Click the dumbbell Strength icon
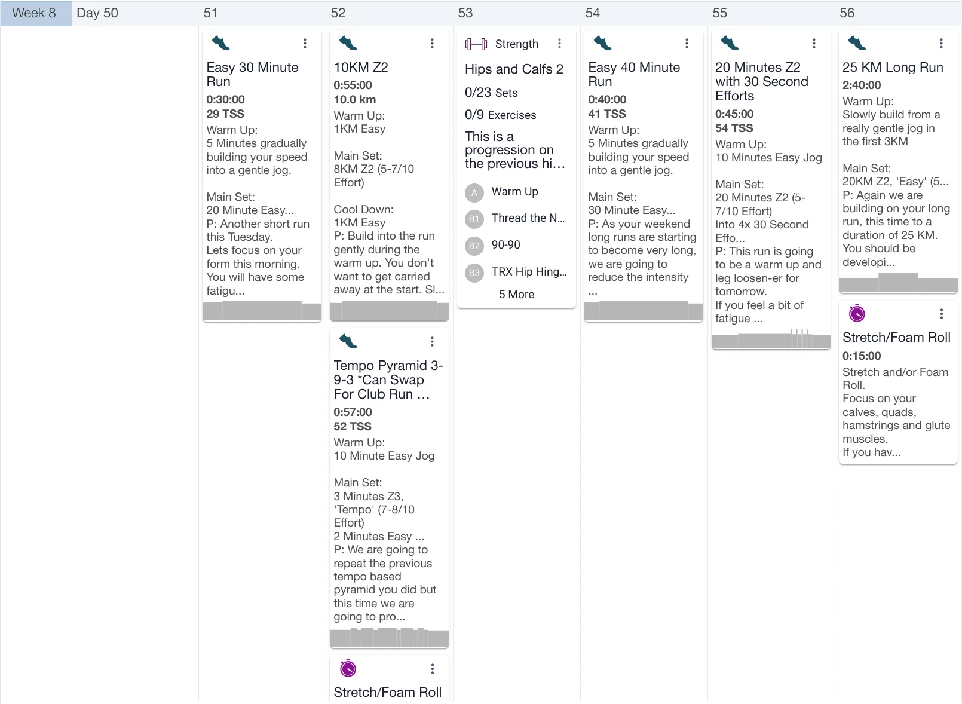Viewport: 962px width, 704px height. [476, 44]
